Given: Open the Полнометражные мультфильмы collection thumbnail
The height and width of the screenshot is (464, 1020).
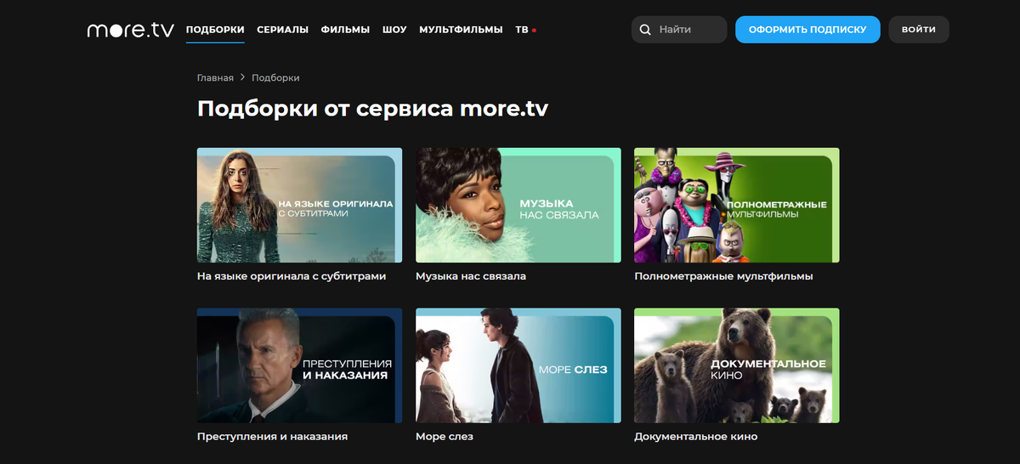Looking at the screenshot, I should click(x=737, y=205).
